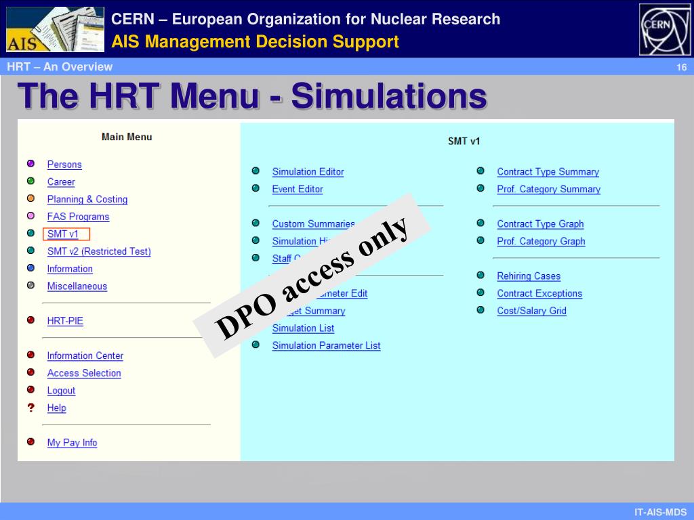
Task: Click the purple bullet beside Persons
Action: (x=30, y=164)
